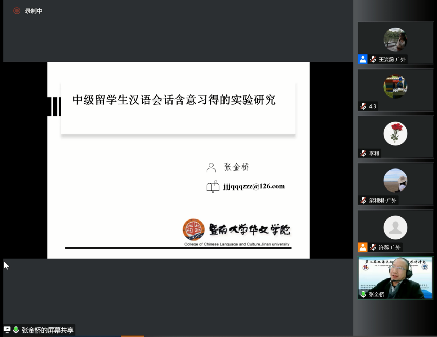Image resolution: width=437 pixels, height=337 pixels.
Task: Select the red rose avatar of 李利
Action: (x=395, y=134)
